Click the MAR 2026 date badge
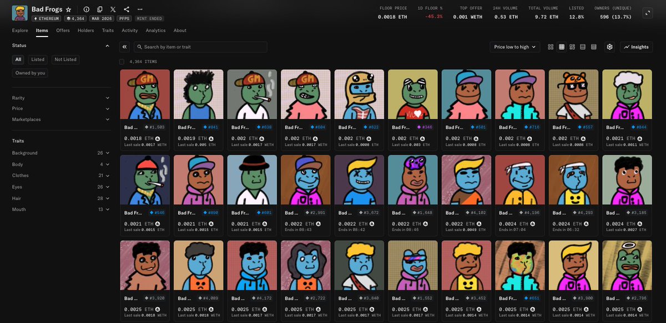The image size is (666, 323). coord(102,18)
